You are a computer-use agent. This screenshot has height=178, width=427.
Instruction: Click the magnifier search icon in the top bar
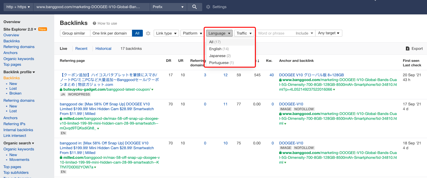pyautogui.click(x=194, y=7)
